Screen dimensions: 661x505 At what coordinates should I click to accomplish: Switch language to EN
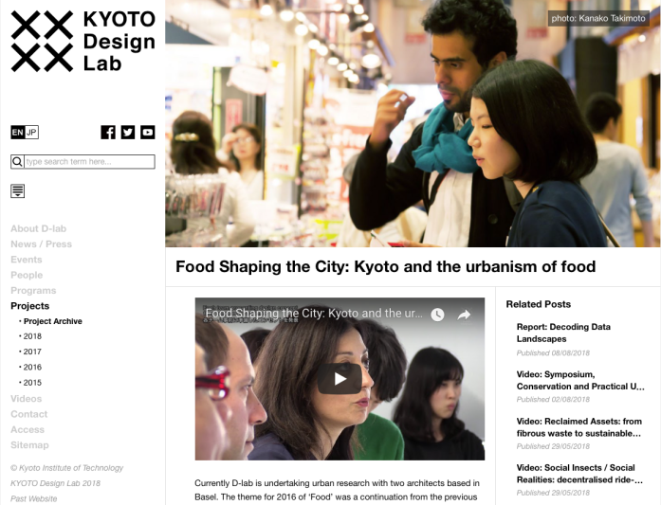click(x=18, y=133)
